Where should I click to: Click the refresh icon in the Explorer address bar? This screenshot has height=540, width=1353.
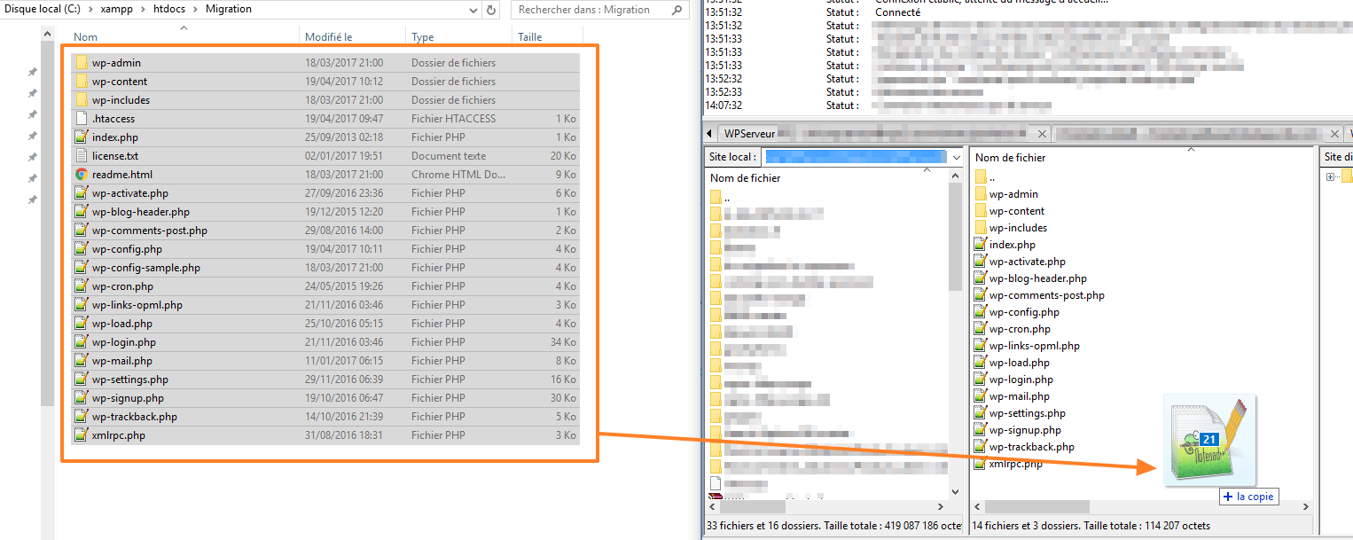(x=493, y=10)
